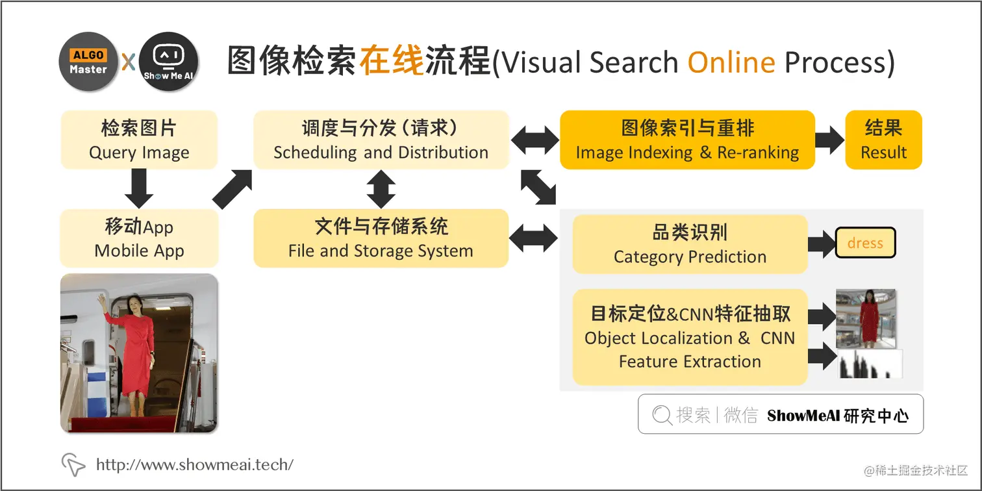This screenshot has width=982, height=491.
Task: Toggle the Category Prediction step
Action: (x=689, y=244)
